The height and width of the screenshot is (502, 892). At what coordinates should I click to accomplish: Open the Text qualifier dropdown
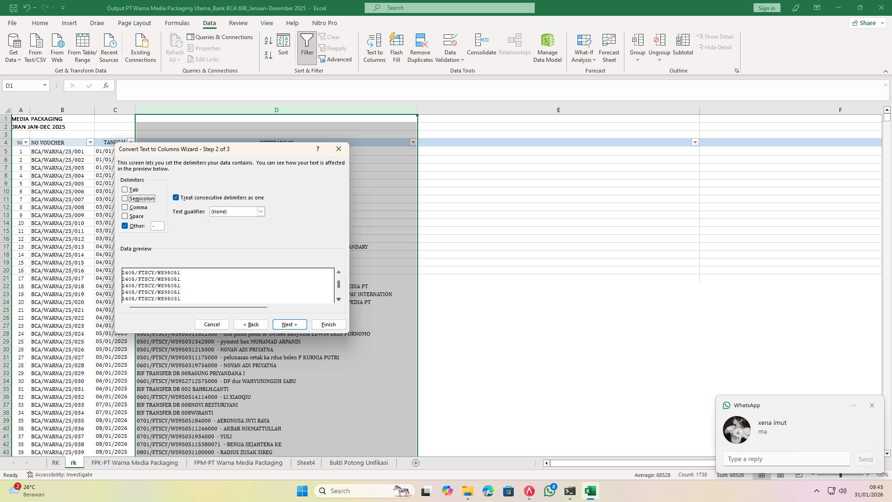[261, 211]
